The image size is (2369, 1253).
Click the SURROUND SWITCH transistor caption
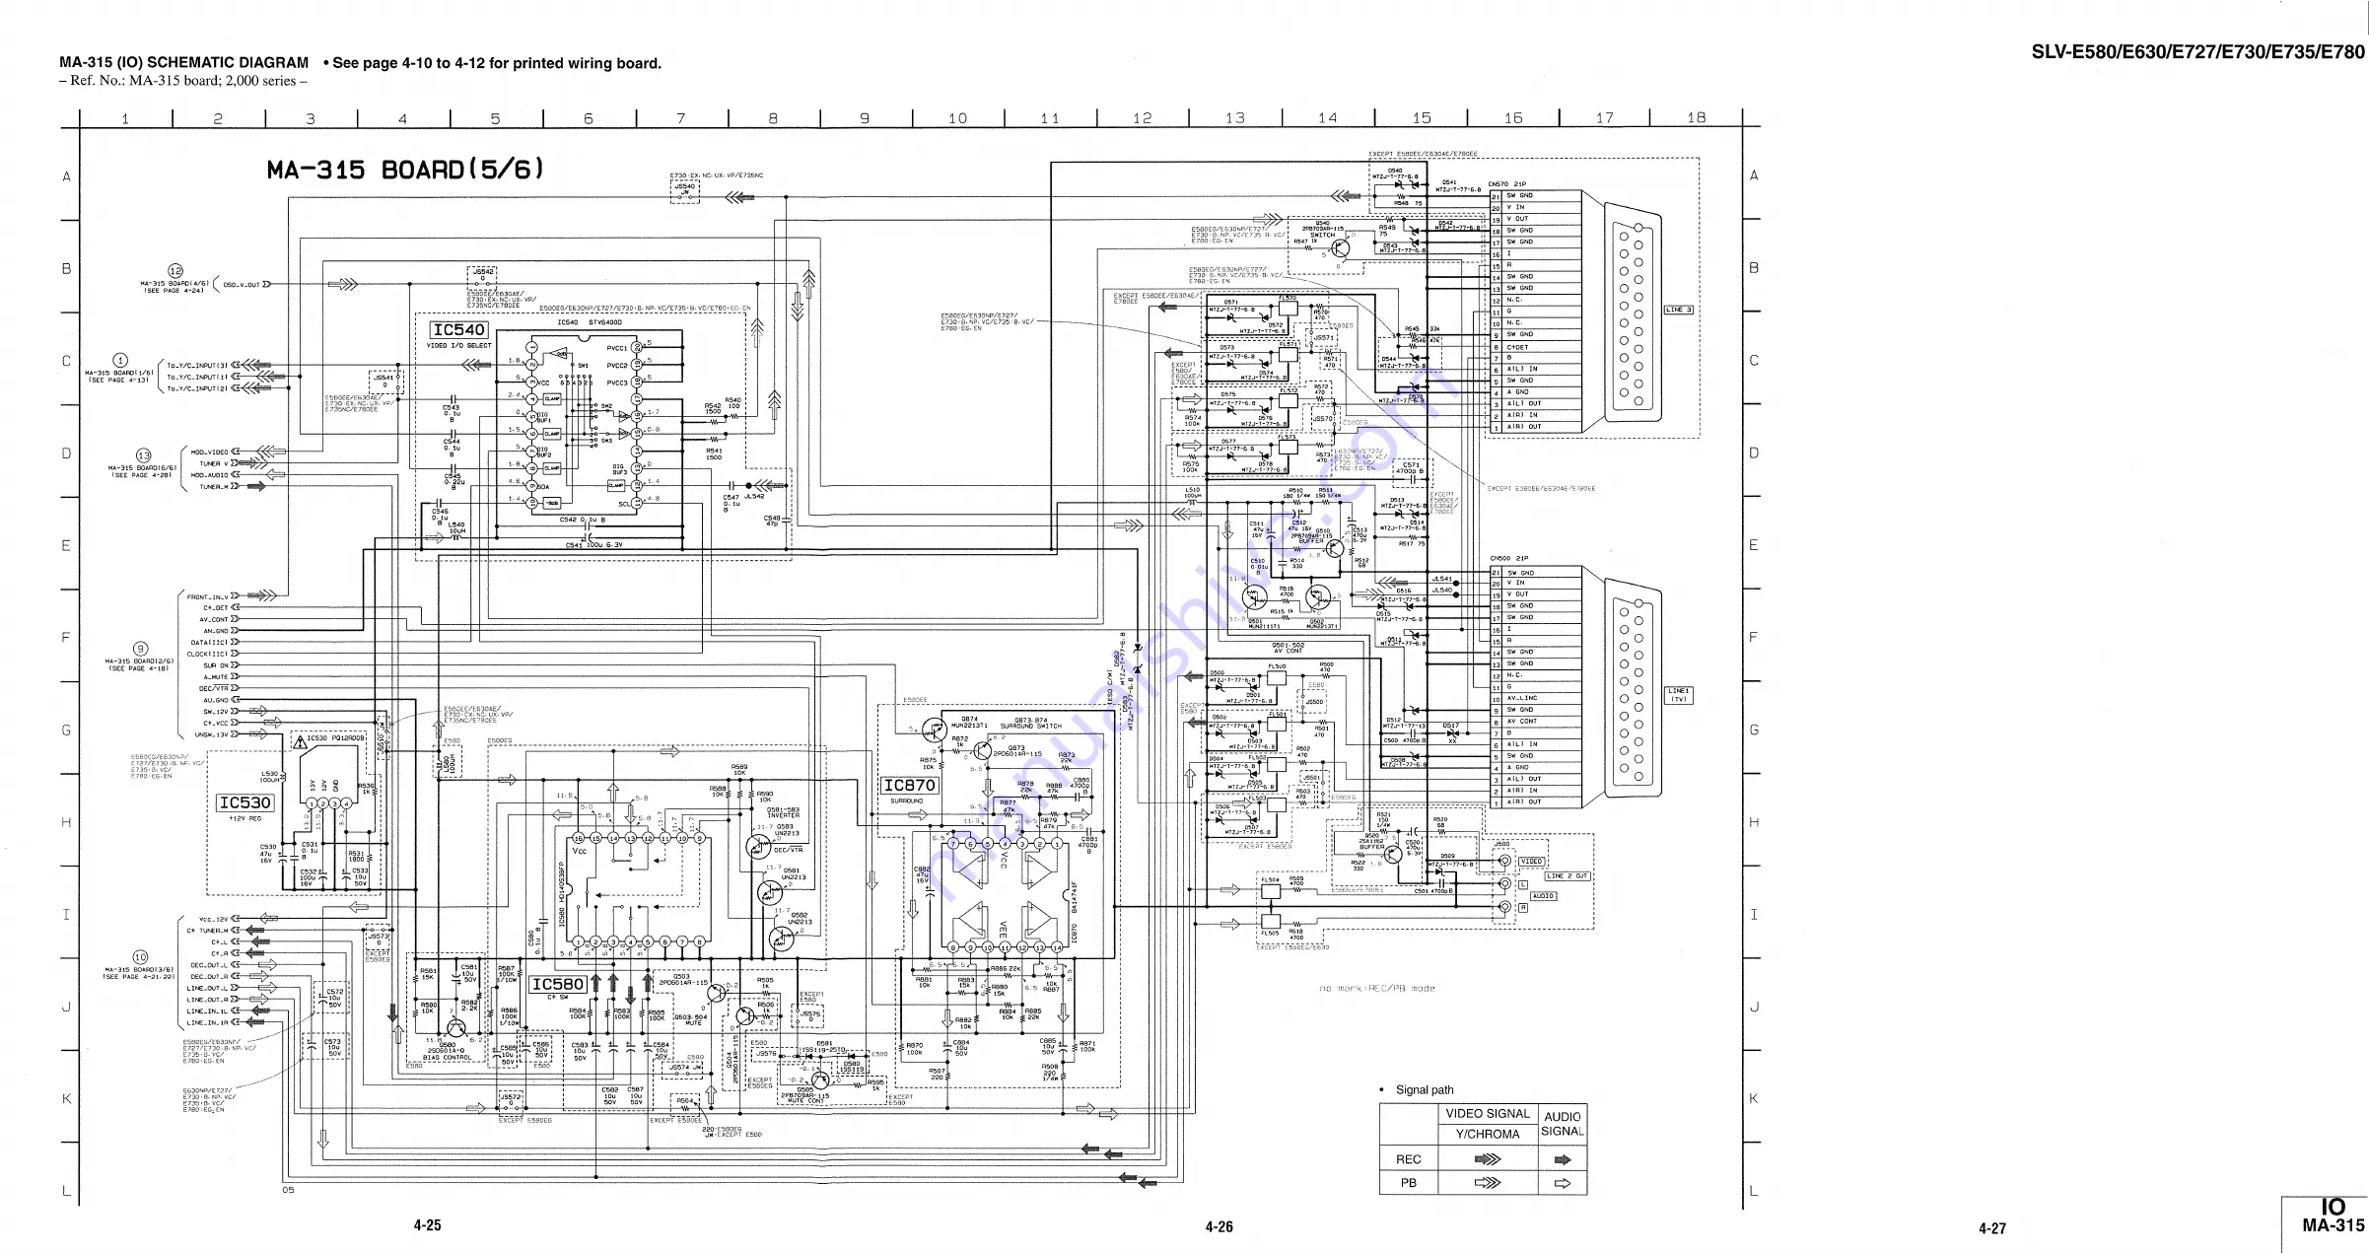pos(1031,726)
